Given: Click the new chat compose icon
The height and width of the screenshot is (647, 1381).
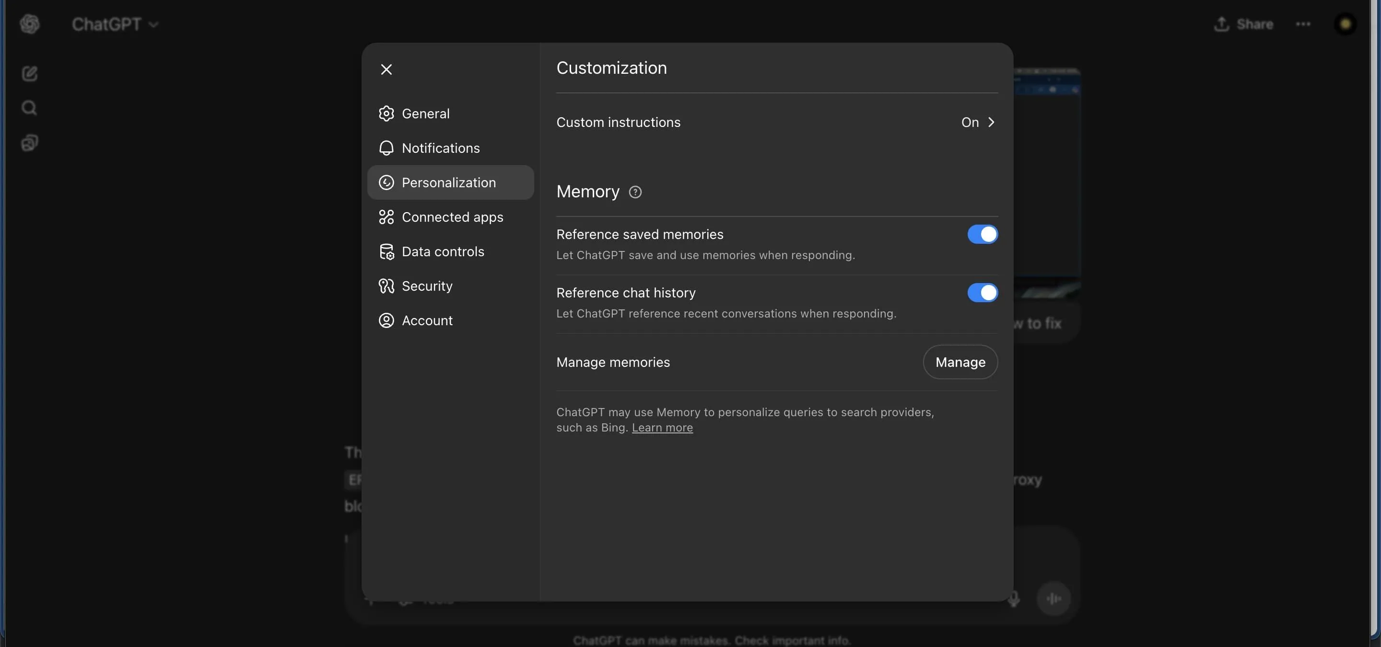Looking at the screenshot, I should pos(29,73).
